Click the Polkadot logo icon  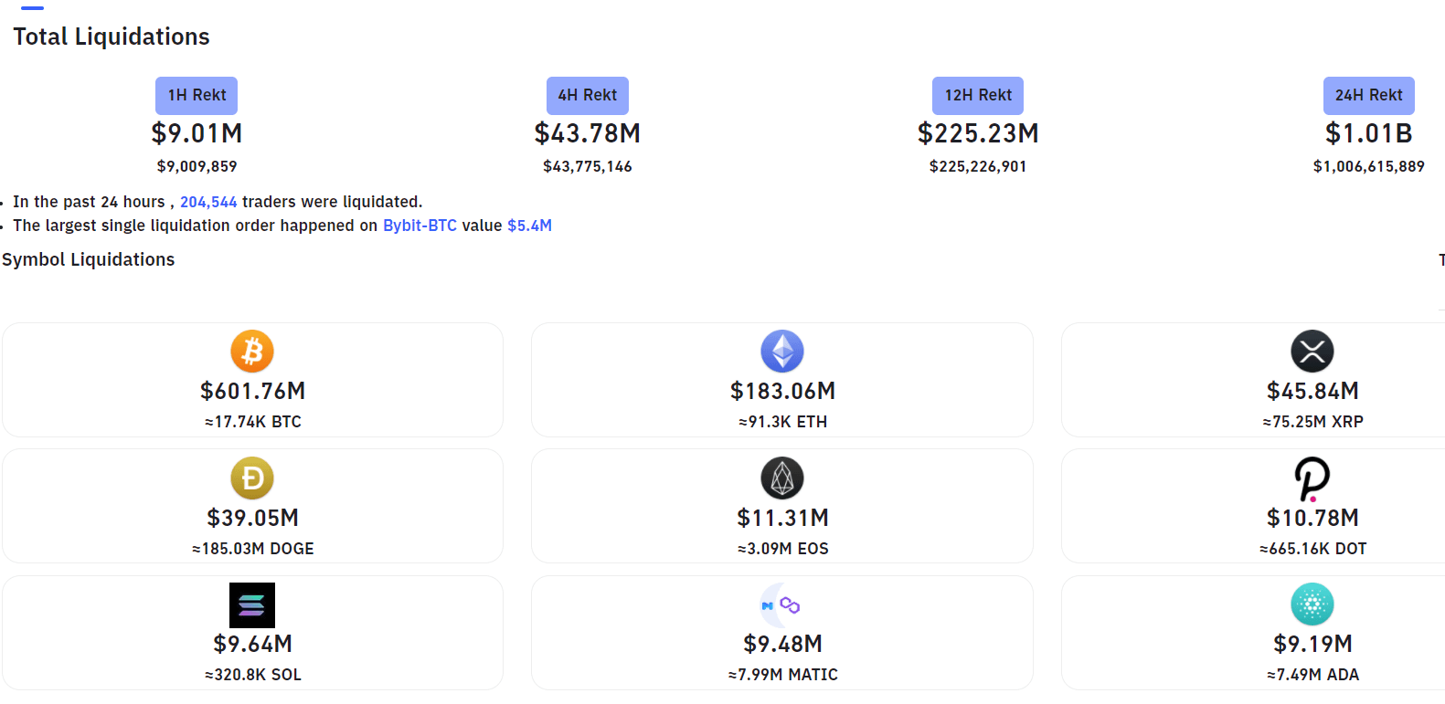click(x=1312, y=478)
